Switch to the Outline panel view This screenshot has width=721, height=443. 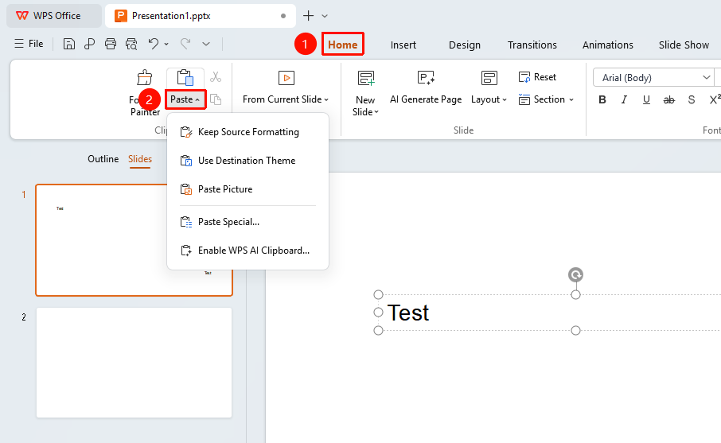103,159
